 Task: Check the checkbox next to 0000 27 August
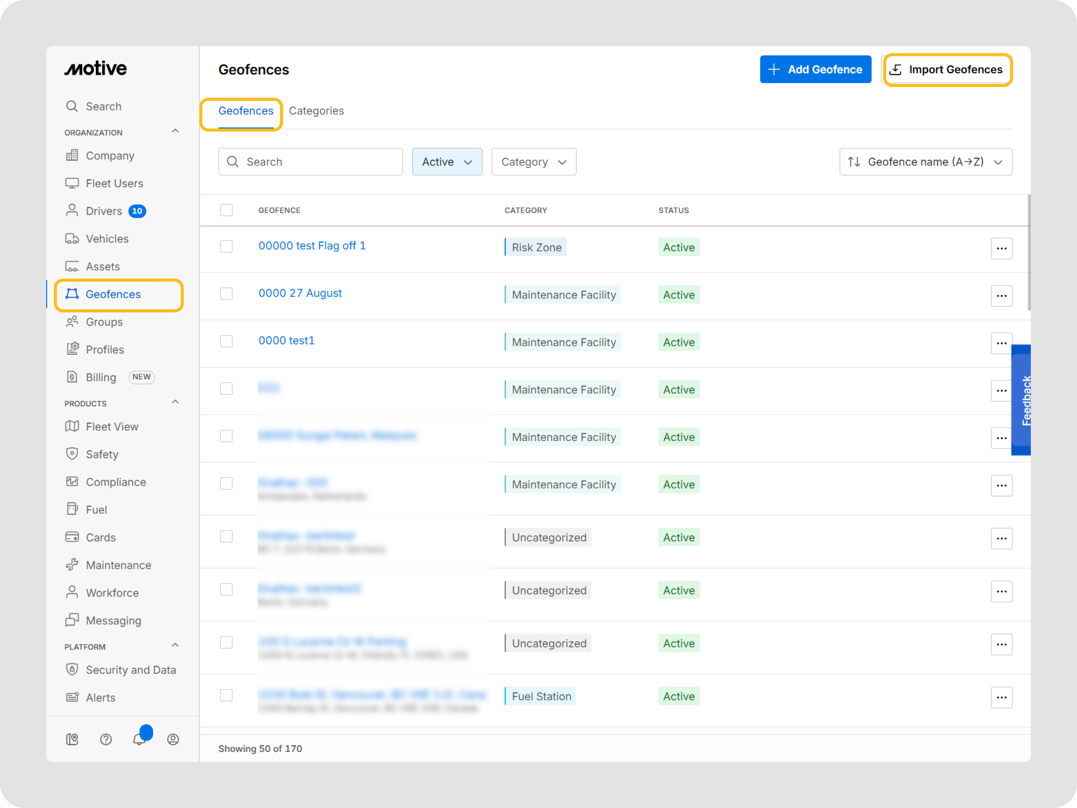click(227, 294)
